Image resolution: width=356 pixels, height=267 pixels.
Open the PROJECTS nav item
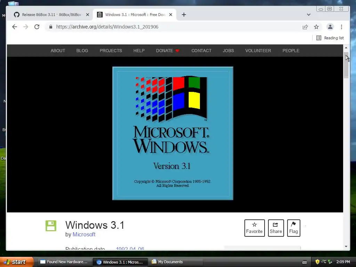(111, 51)
